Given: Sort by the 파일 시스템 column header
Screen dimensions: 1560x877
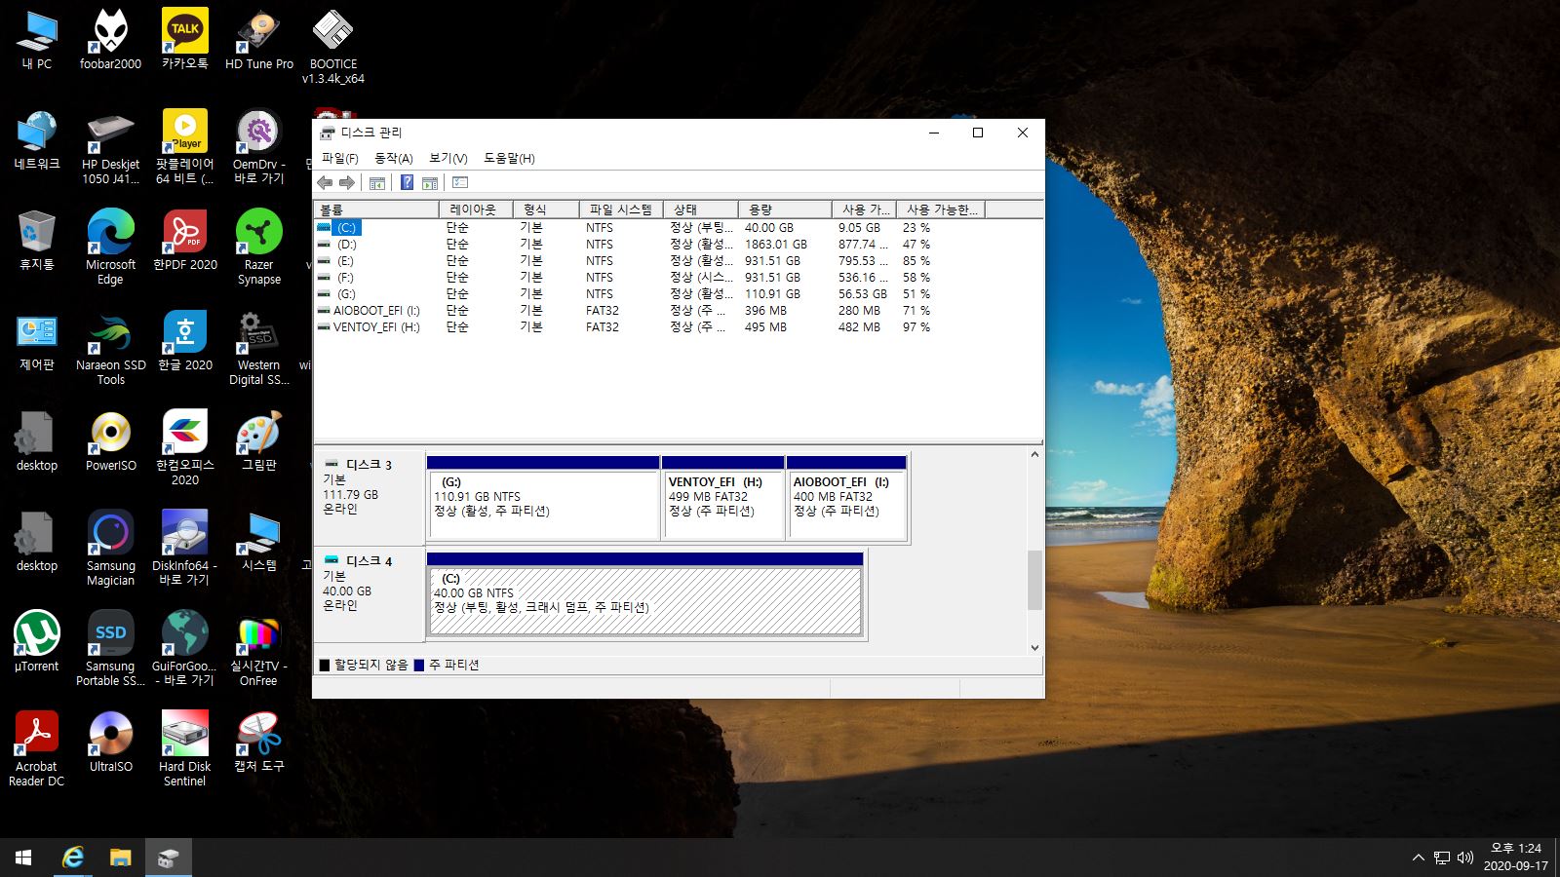Looking at the screenshot, I should pyautogui.click(x=621, y=210).
